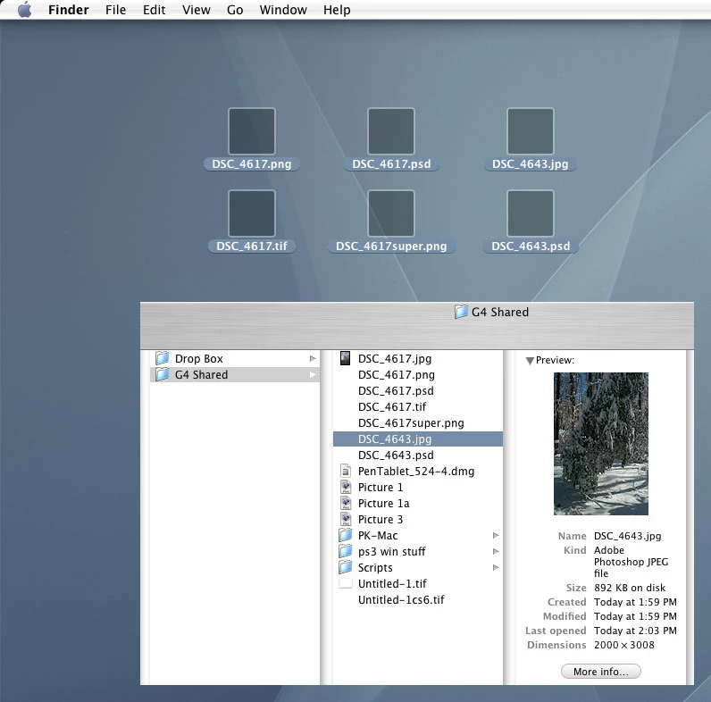The width and height of the screenshot is (711, 702).
Task: Collapse the Preview disclosure triangle
Action: (529, 361)
